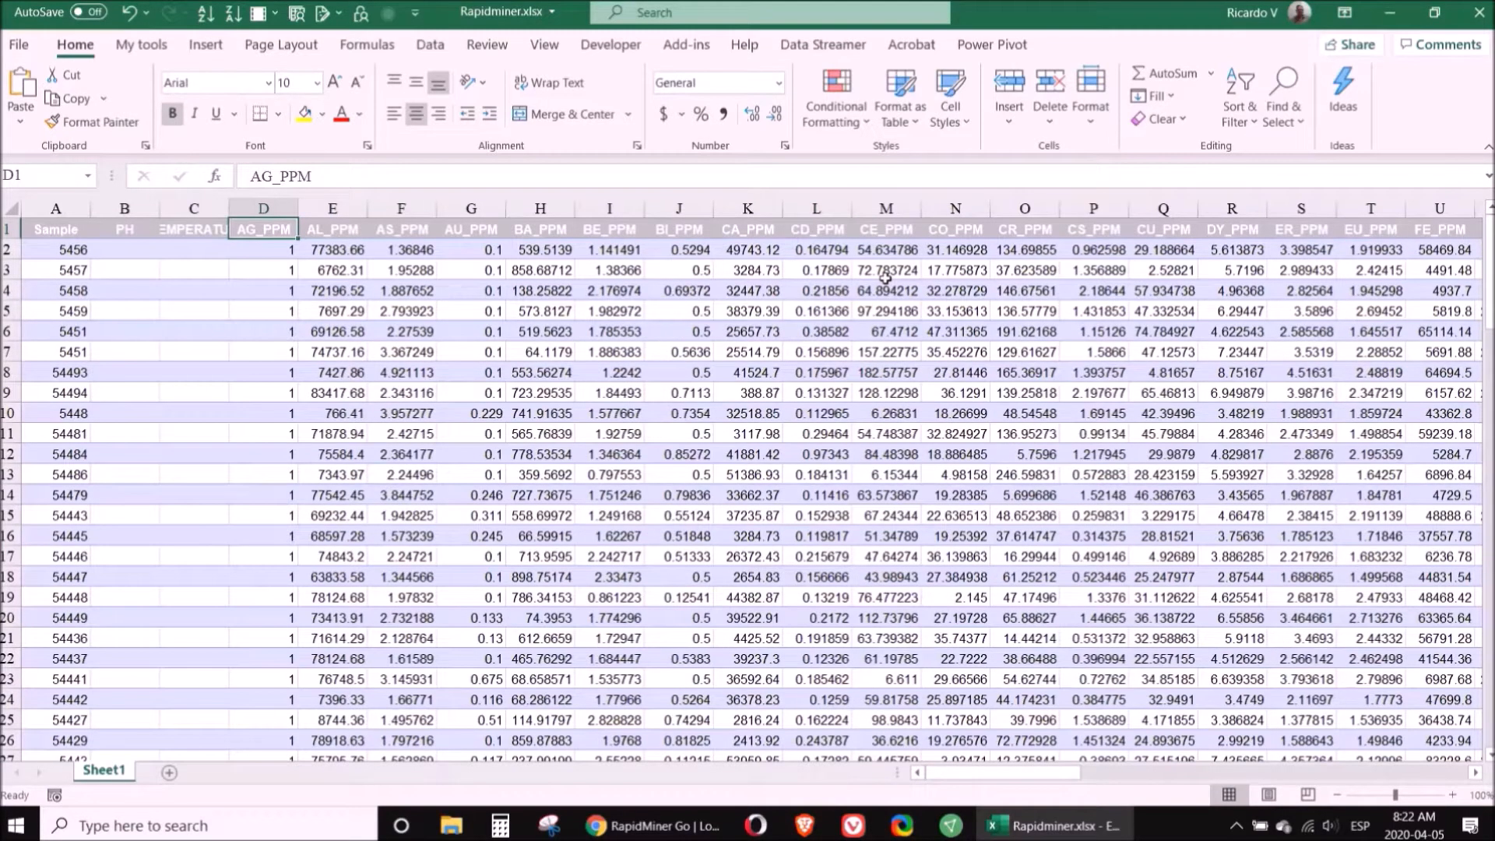Click Format as Table button
Viewport: 1495px width, 841px height.
click(900, 99)
